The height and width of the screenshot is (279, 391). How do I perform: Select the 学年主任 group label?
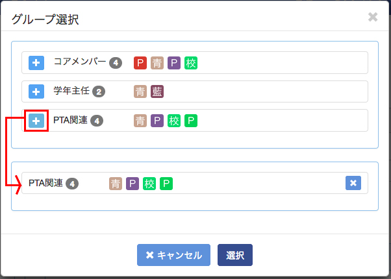71,91
